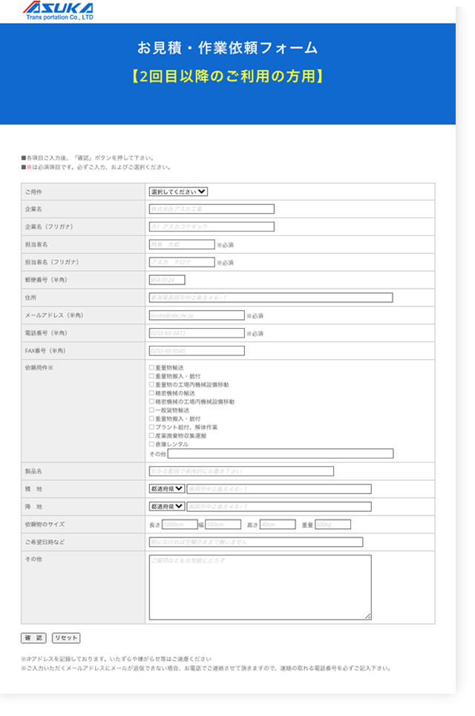475x716 pixels.
Task: Select the 精密機械の工場内機械設備移動 checkbox
Action: pos(151,401)
